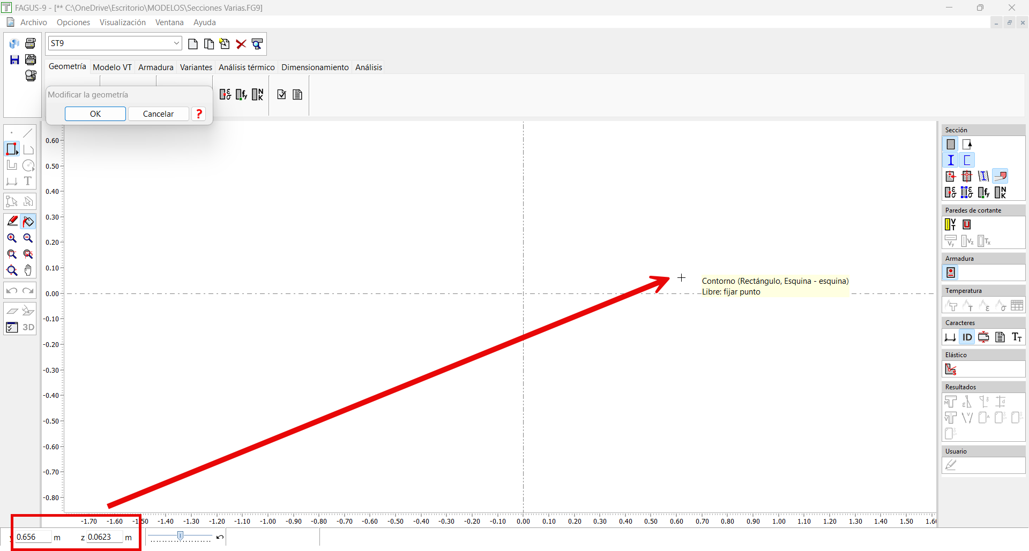Image resolution: width=1029 pixels, height=551 pixels.
Task: Click Cancelar in the geometry dialog
Action: tap(158, 114)
